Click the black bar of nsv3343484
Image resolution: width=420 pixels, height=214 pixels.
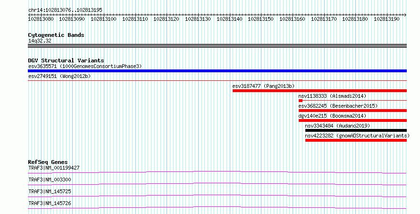[x=356, y=130]
